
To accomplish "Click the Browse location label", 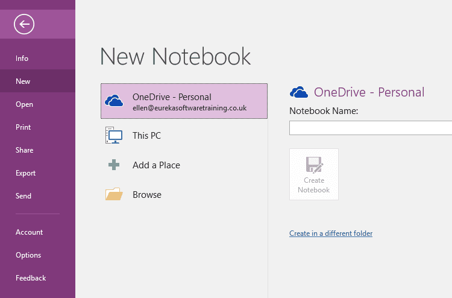I will click(147, 195).
